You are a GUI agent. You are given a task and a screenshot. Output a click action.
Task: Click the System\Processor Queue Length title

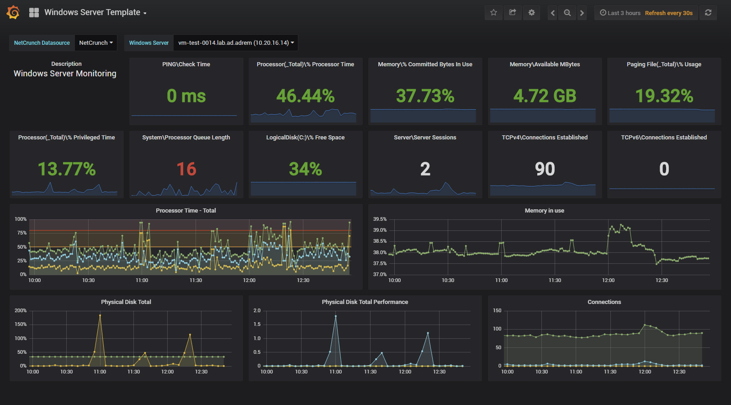pyautogui.click(x=186, y=138)
